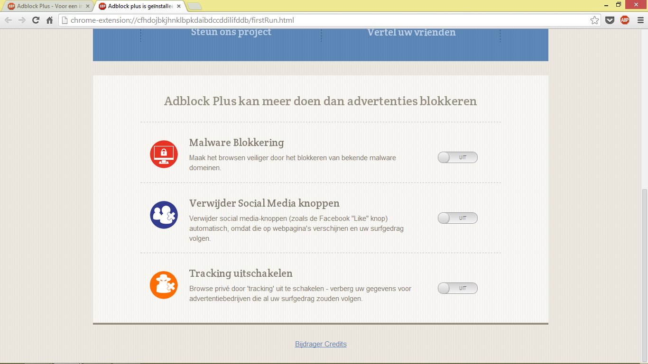Bookmark this page with star icon
The image size is (648, 364).
(x=594, y=20)
